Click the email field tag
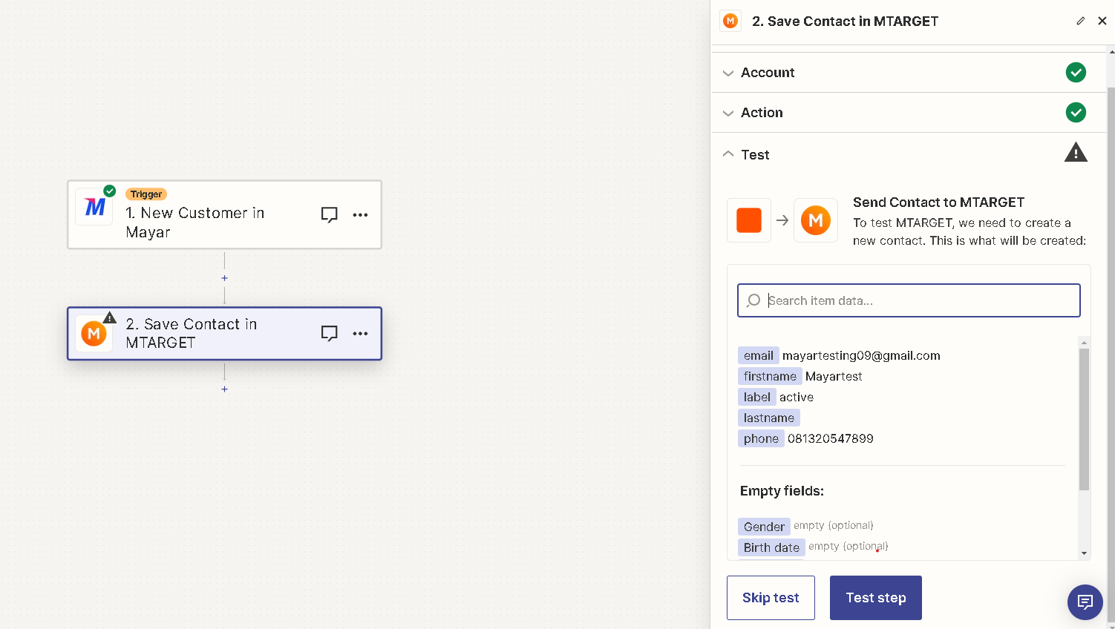This screenshot has width=1115, height=629. click(758, 356)
